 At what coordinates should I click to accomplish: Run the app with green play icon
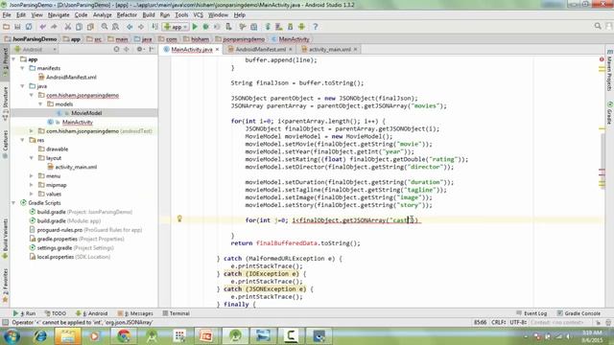195,27
